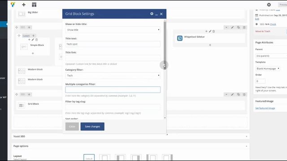Viewport: 287px width, 161px height.
Task: Click the Close button in the dialog
Action: [72, 127]
